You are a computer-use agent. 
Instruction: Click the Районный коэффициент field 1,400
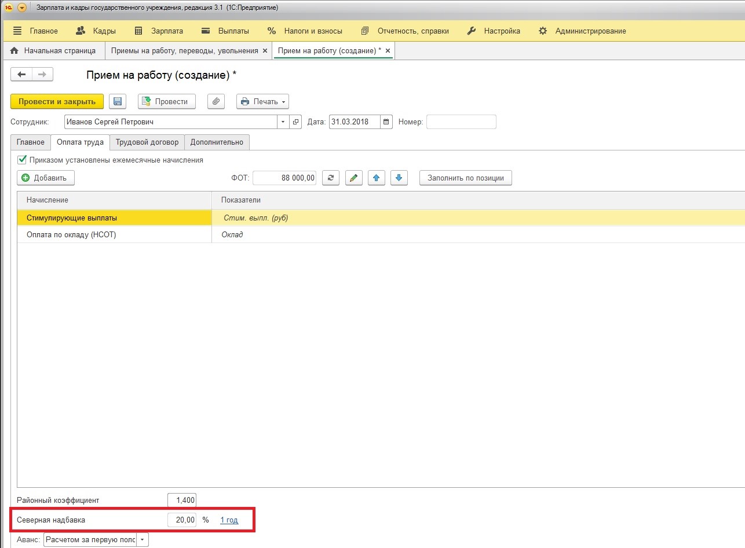pos(182,500)
